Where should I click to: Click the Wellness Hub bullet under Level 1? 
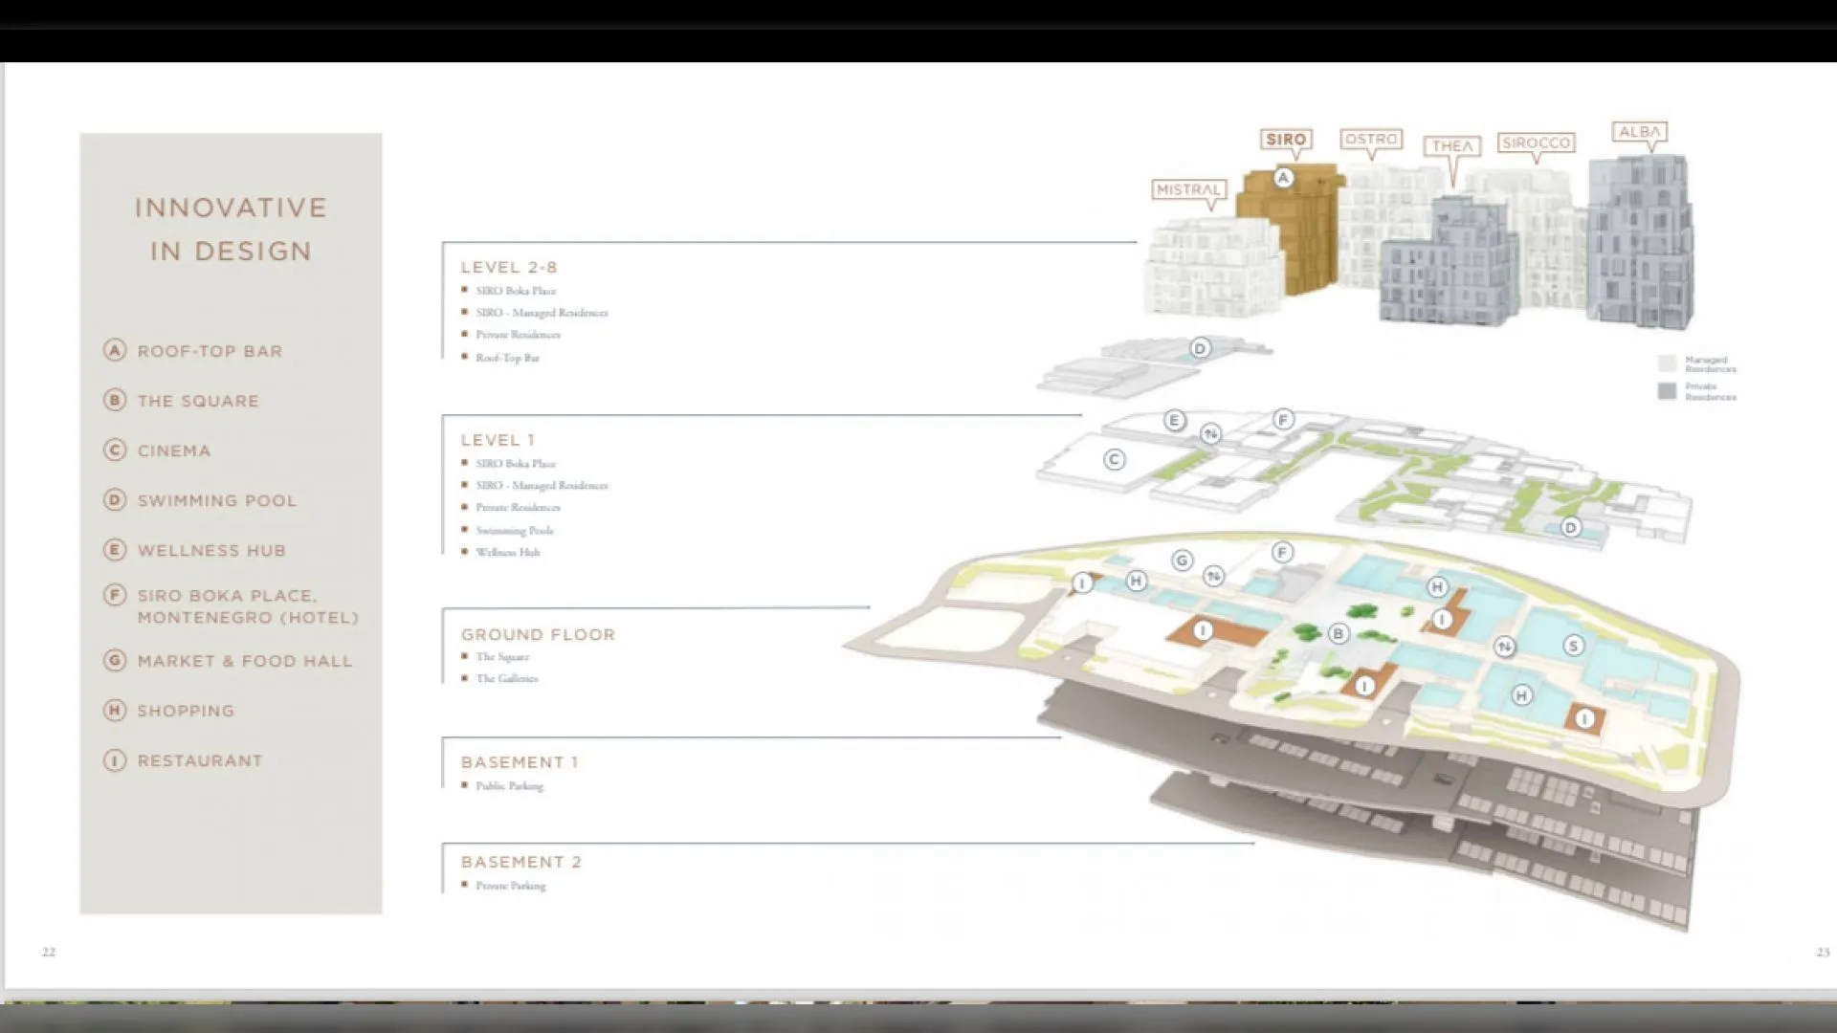pos(507,552)
